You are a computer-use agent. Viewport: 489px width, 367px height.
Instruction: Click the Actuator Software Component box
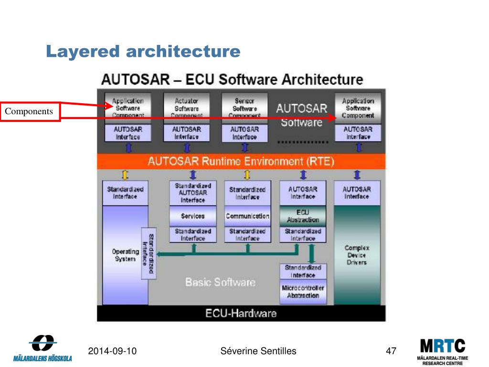[x=187, y=108]
